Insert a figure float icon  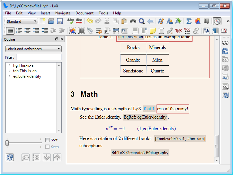tap(73, 31)
